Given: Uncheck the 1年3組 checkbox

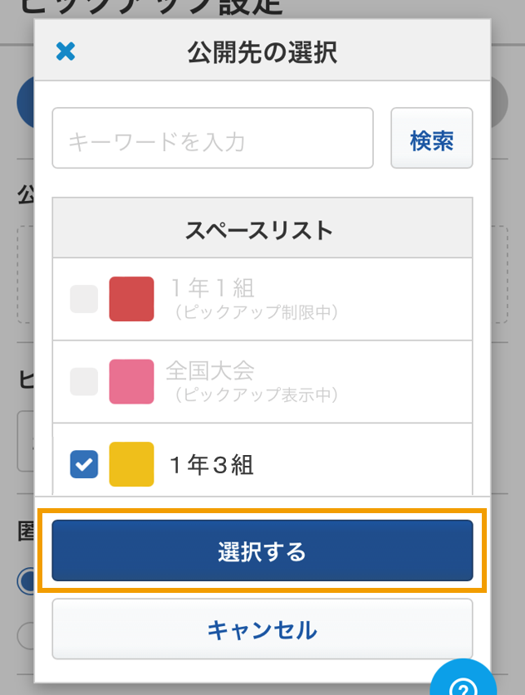Looking at the screenshot, I should click(84, 464).
